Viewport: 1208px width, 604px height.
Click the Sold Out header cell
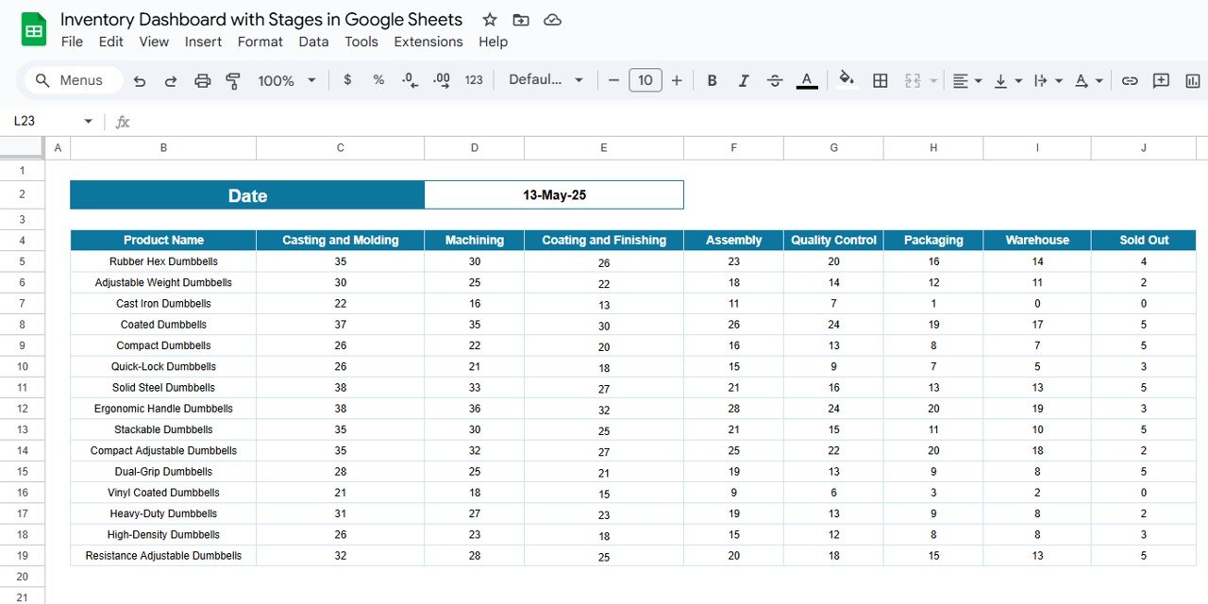[x=1144, y=240]
